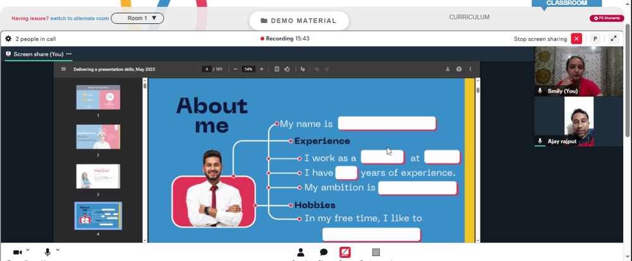Click the My name is blank box
Screen dimensions: 632x261
(387, 124)
